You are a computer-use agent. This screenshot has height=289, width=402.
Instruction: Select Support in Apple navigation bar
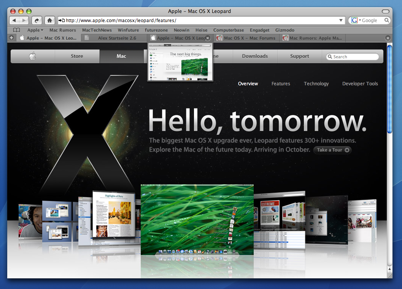(x=299, y=56)
